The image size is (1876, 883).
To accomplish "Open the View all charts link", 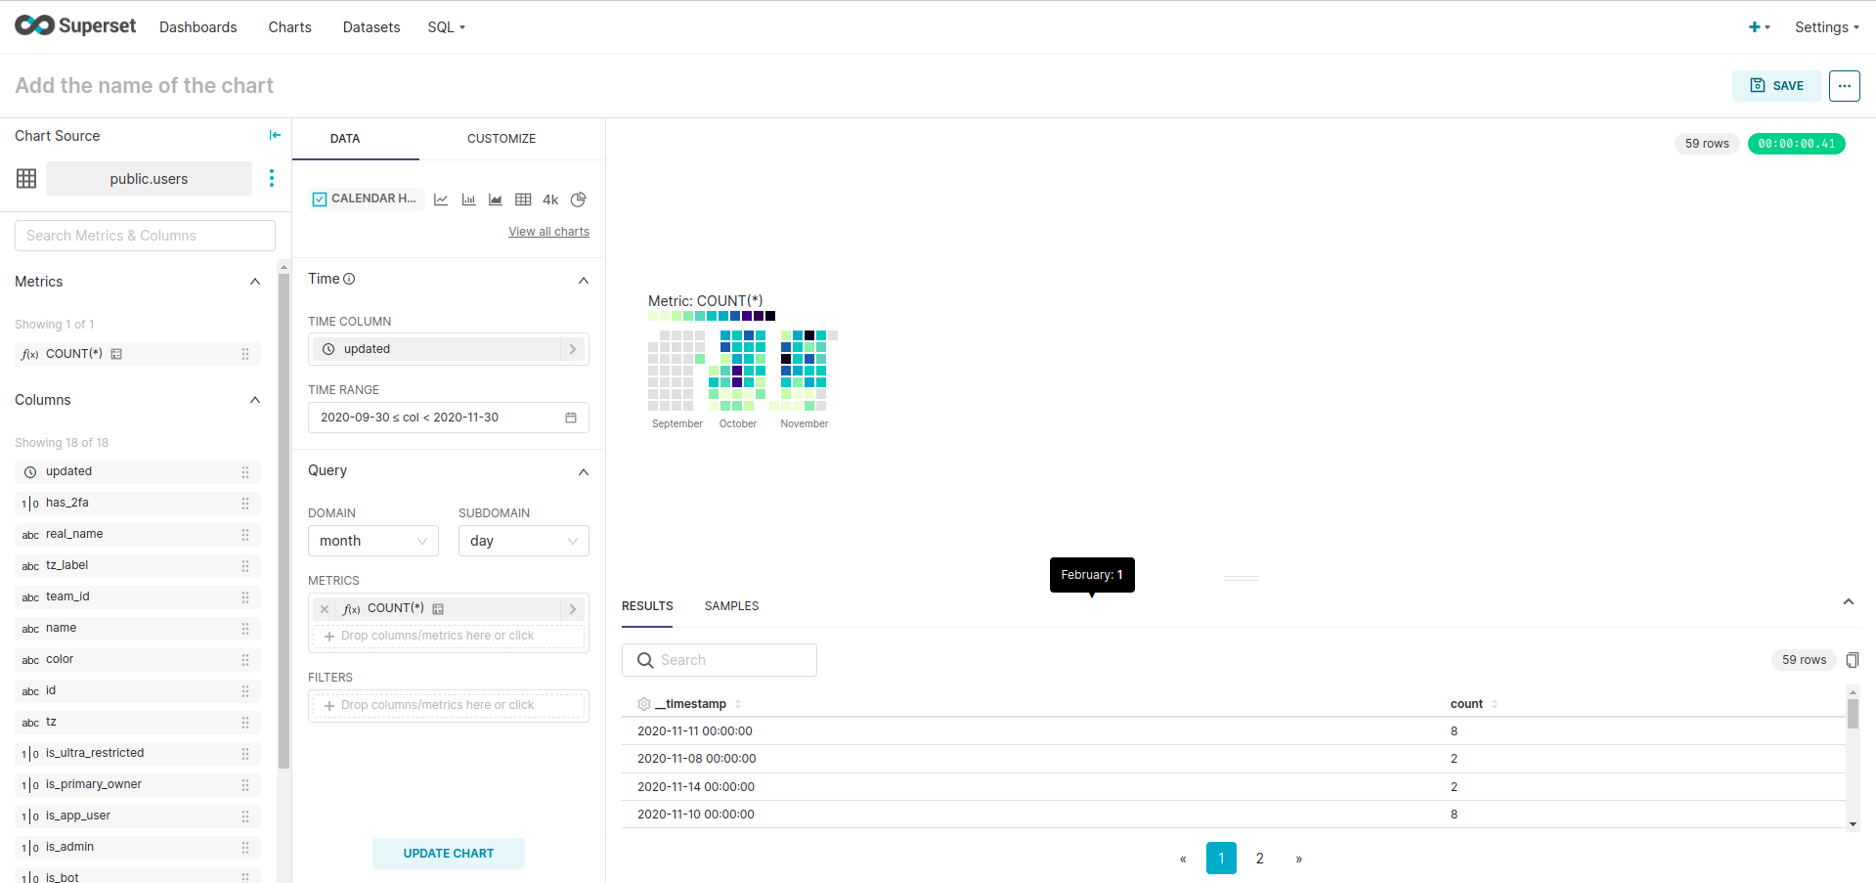I will pos(548,232).
